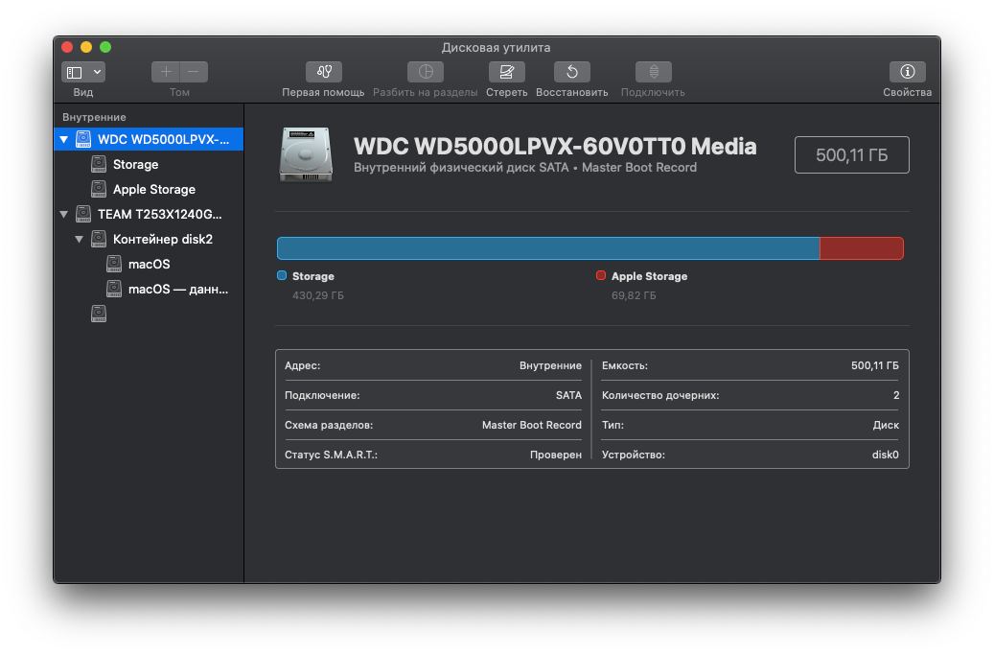
Task: Click the Mount toolbar icon
Action: click(x=654, y=72)
